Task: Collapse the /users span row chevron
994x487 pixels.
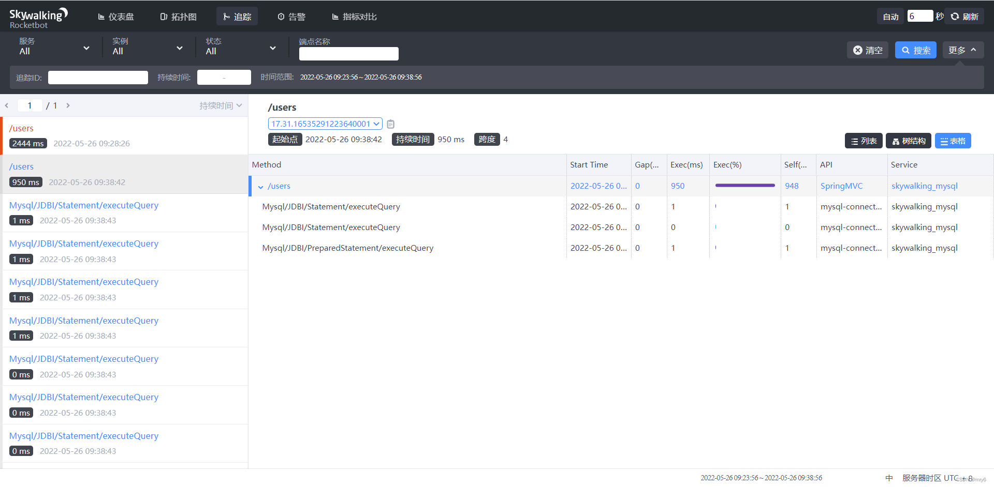Action: [260, 187]
